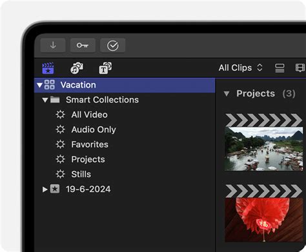Click the Vacation library grid icon
The height and width of the screenshot is (252, 306).
coord(50,84)
